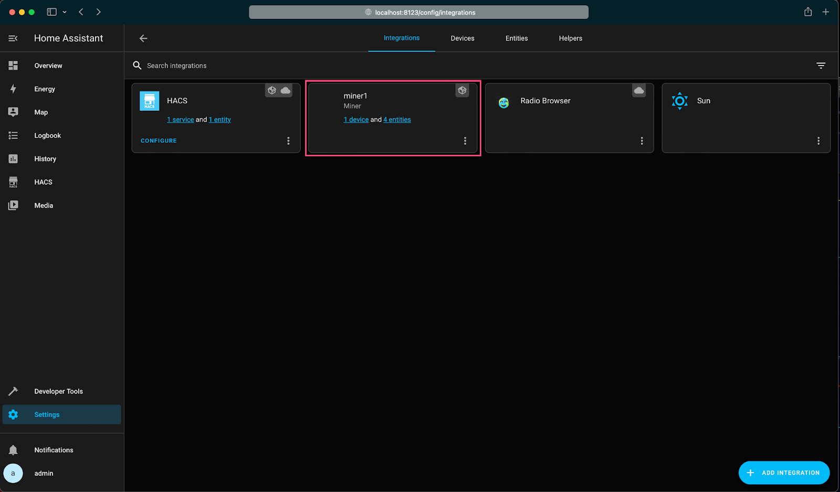
Task: Click the Radio Browser logo icon
Action: 504,103
